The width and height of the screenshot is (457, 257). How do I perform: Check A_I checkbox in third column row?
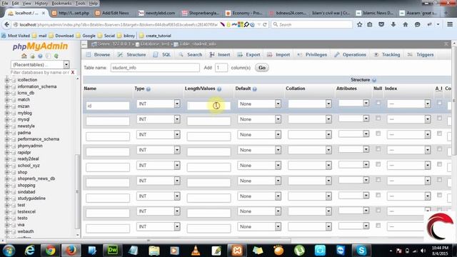point(439,133)
